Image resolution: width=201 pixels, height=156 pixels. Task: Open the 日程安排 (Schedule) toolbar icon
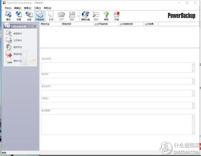pos(40,16)
